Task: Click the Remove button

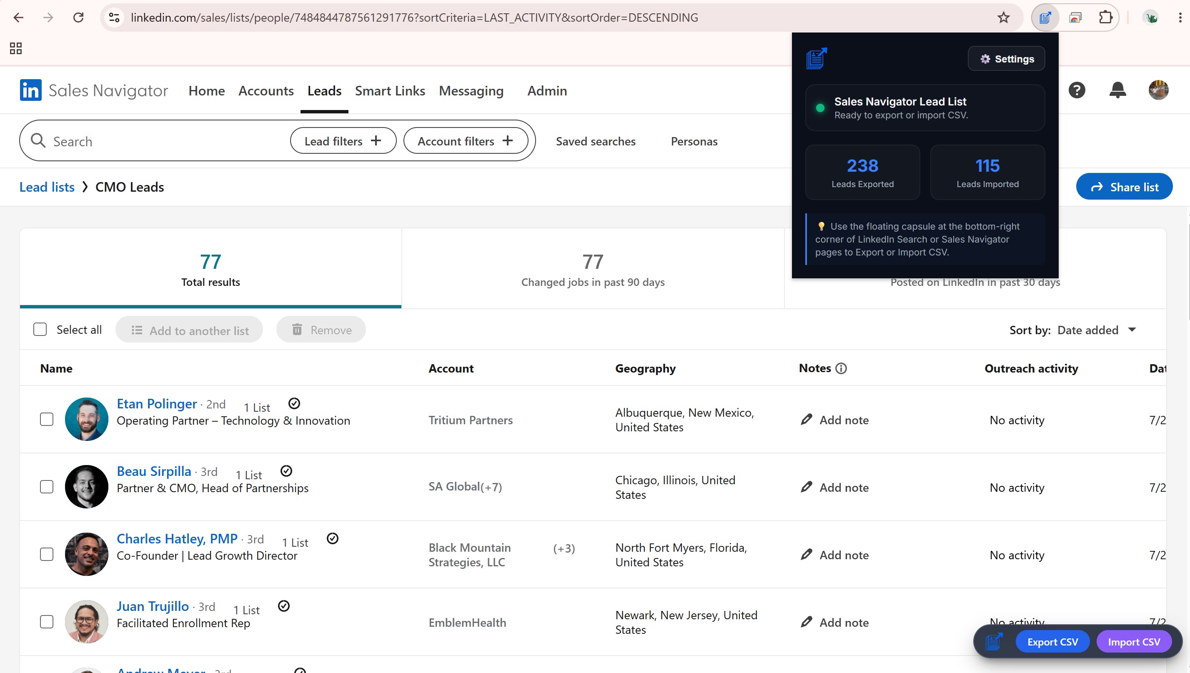Action: 321,330
